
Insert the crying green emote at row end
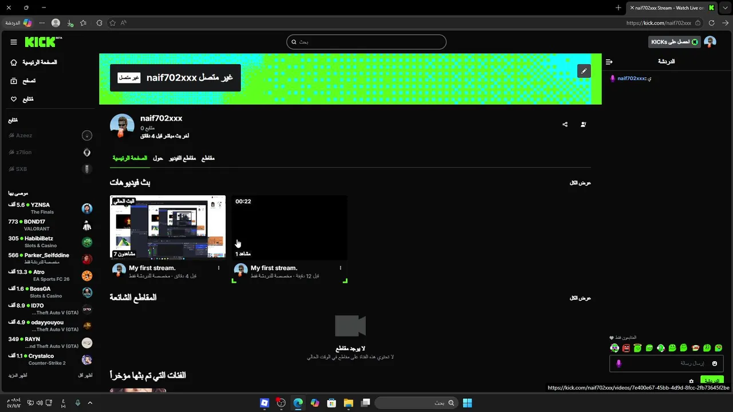(719, 348)
